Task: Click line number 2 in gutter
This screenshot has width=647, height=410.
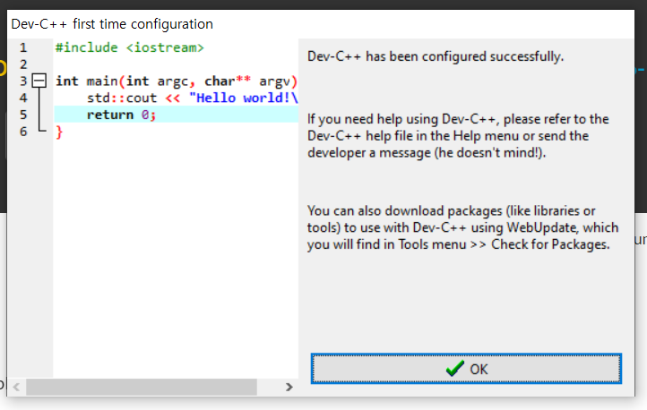Action: coord(23,64)
